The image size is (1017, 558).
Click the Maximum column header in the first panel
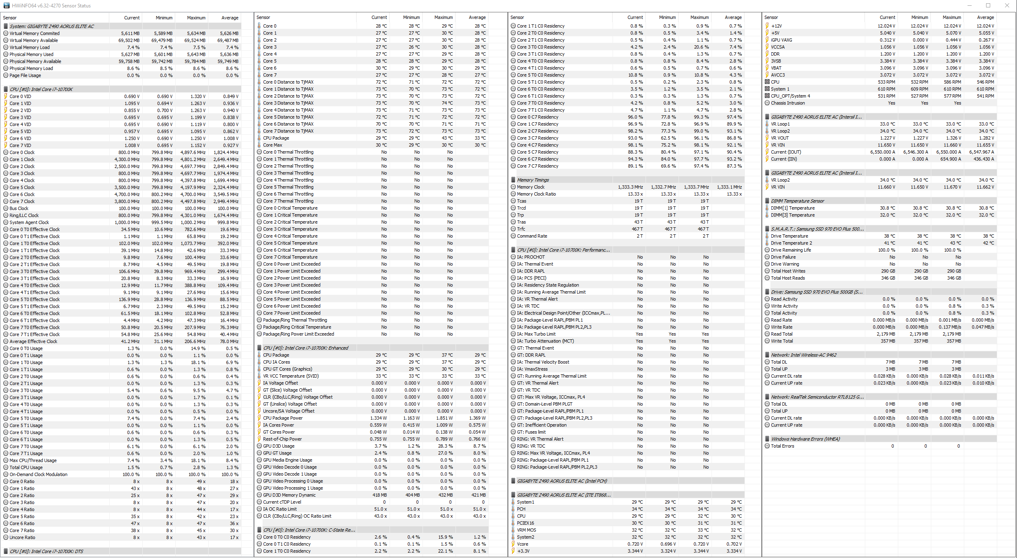point(196,18)
